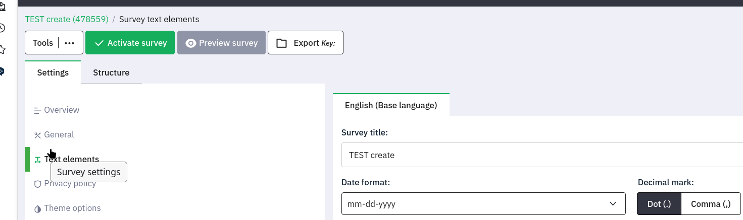The height and width of the screenshot is (220, 743).
Task: Click the Theme options half-circle icon
Action: pos(37,208)
